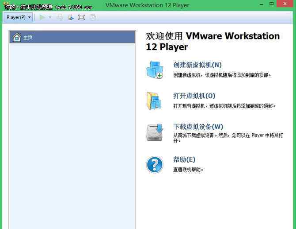
Task: Click the 打开虚拟机(O) link
Action: (194, 96)
